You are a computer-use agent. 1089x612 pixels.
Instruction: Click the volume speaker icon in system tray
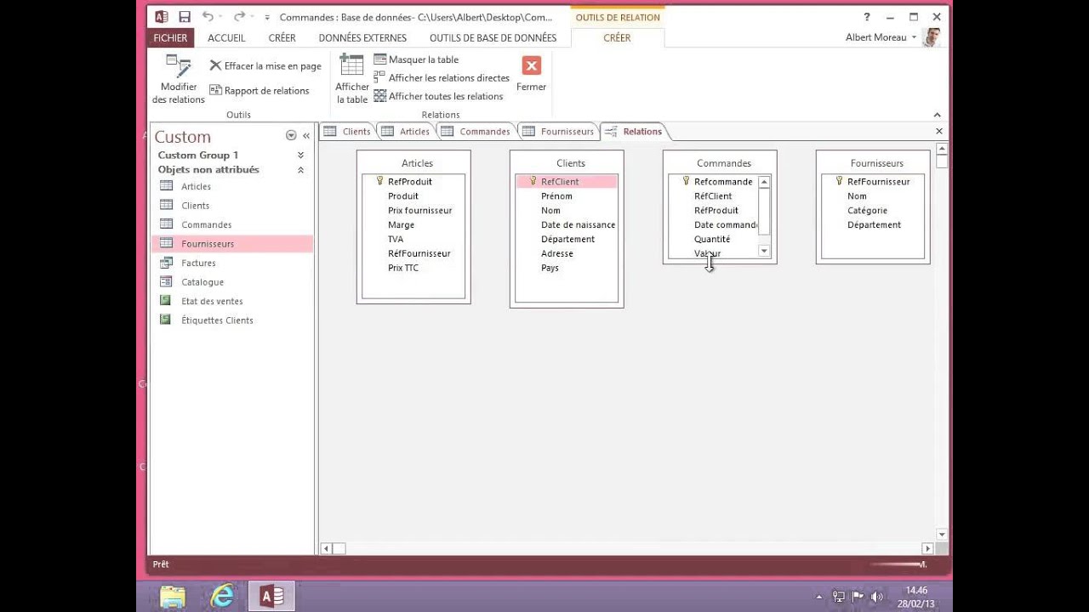point(877,597)
